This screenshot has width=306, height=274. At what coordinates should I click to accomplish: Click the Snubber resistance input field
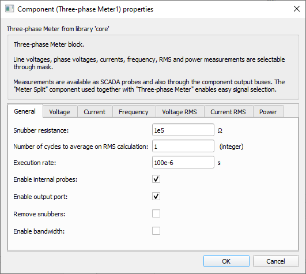coord(183,130)
